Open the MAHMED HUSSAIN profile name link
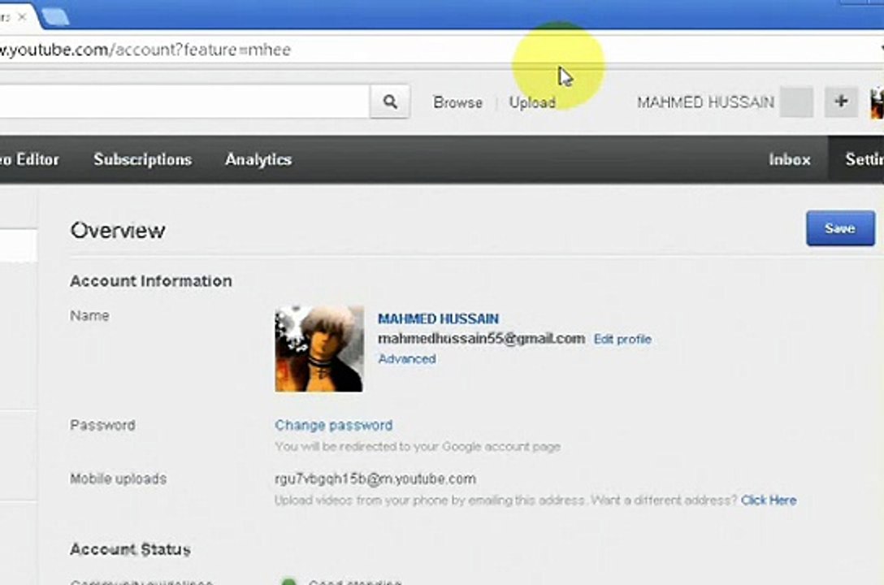 coord(438,319)
